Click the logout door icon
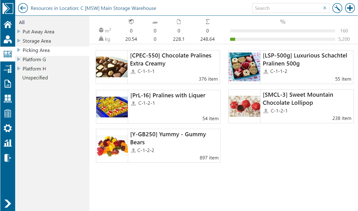358x211 pixels. coord(7,158)
